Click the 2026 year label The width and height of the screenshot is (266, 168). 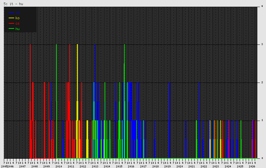(252, 166)
